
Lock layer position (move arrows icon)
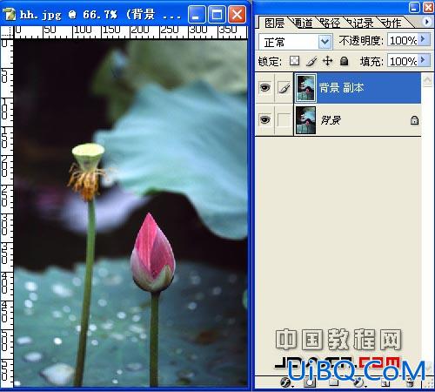click(327, 61)
